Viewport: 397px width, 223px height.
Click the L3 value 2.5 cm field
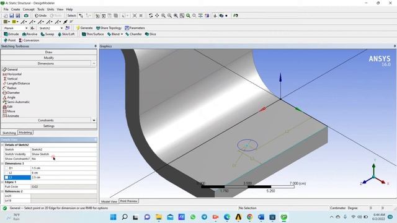[64, 178]
